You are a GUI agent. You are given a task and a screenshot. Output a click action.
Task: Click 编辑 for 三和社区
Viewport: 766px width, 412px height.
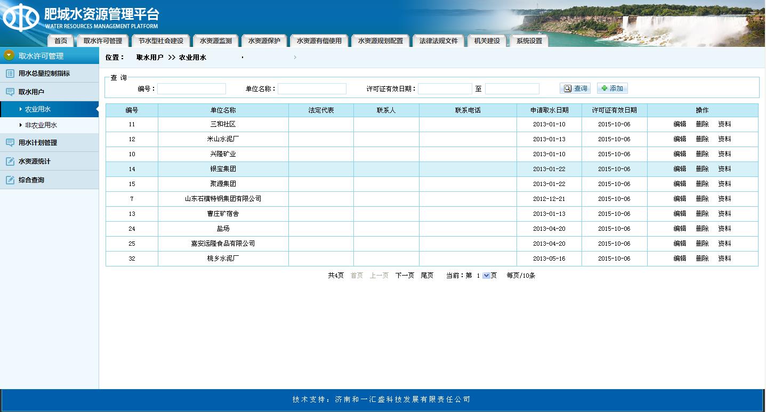coord(680,124)
